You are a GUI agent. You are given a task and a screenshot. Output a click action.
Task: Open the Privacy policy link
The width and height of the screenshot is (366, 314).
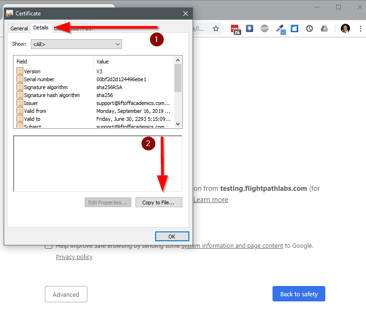point(74,257)
